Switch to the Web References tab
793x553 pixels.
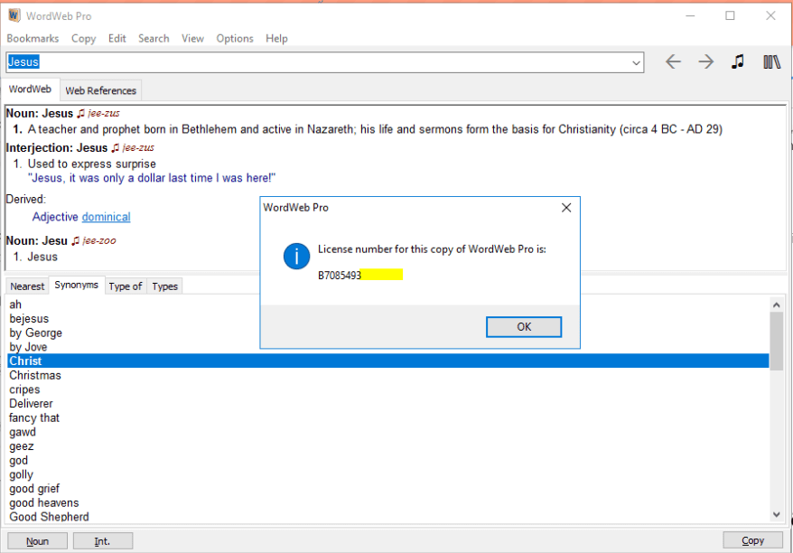[100, 90]
